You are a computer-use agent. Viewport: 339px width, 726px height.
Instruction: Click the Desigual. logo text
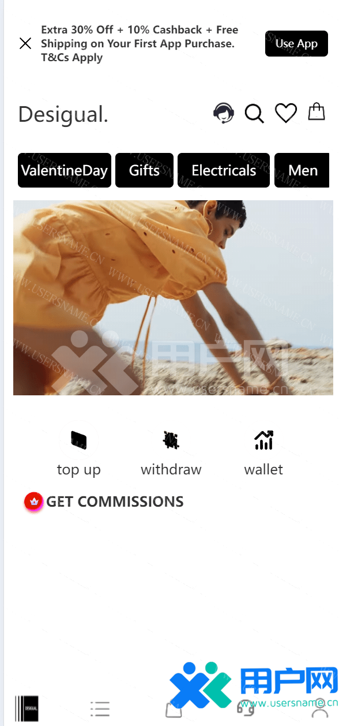click(x=63, y=114)
